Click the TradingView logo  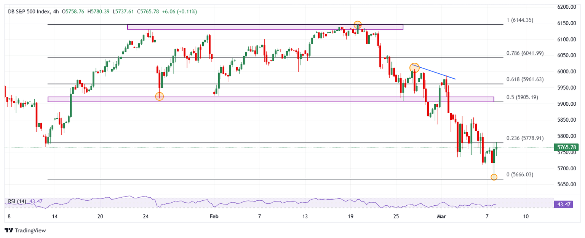[x=25, y=230]
